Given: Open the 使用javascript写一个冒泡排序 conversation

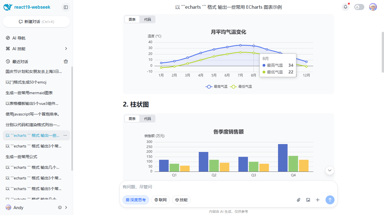Looking at the screenshot, I should point(37,114).
